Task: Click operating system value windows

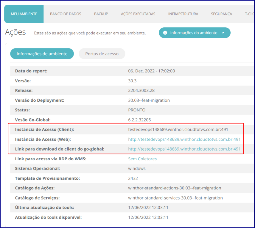Action: click(137, 169)
